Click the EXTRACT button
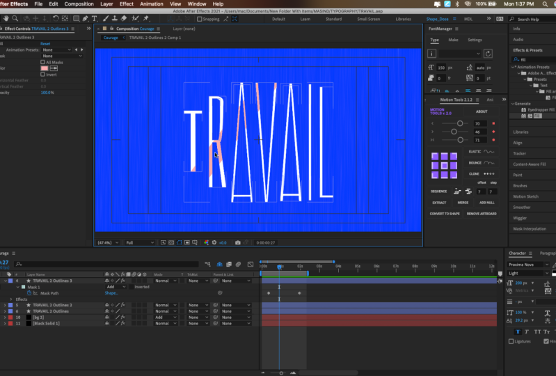Viewport: 556px width, 376px height. [x=439, y=203]
